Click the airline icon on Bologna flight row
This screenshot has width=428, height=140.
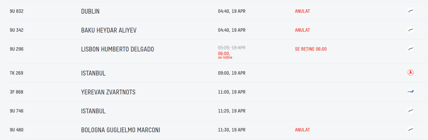pyautogui.click(x=411, y=130)
